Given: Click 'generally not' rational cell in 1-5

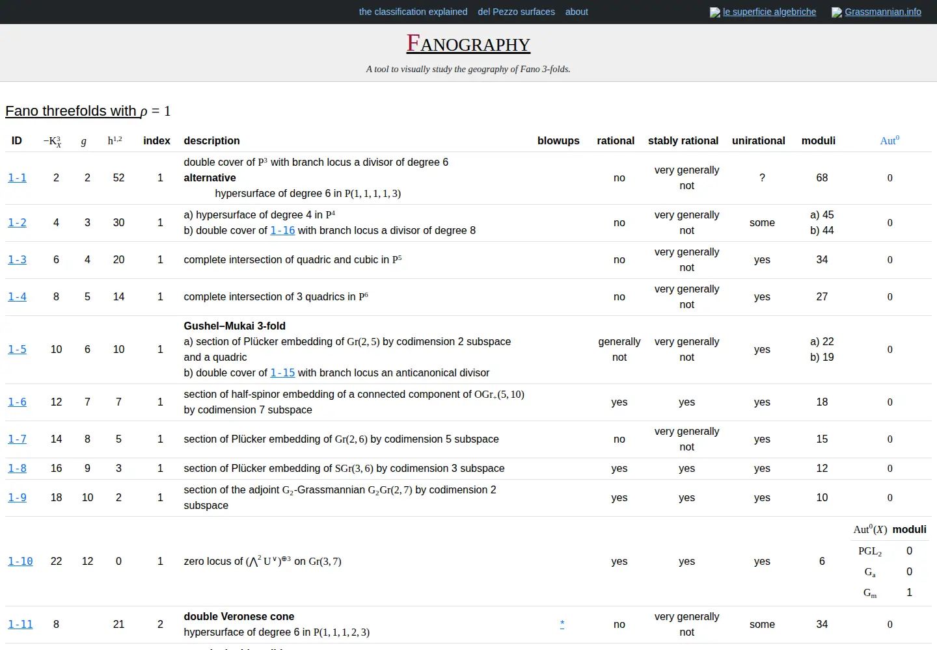Looking at the screenshot, I should [x=619, y=349].
